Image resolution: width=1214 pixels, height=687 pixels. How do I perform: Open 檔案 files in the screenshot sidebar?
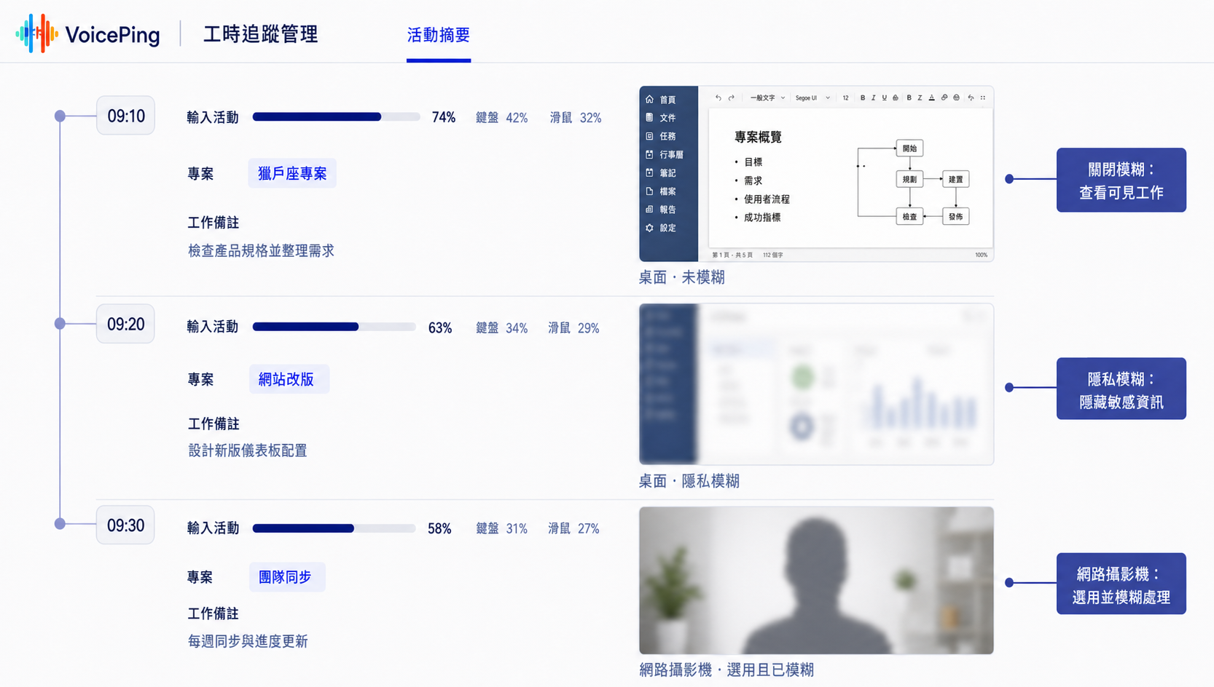661,191
